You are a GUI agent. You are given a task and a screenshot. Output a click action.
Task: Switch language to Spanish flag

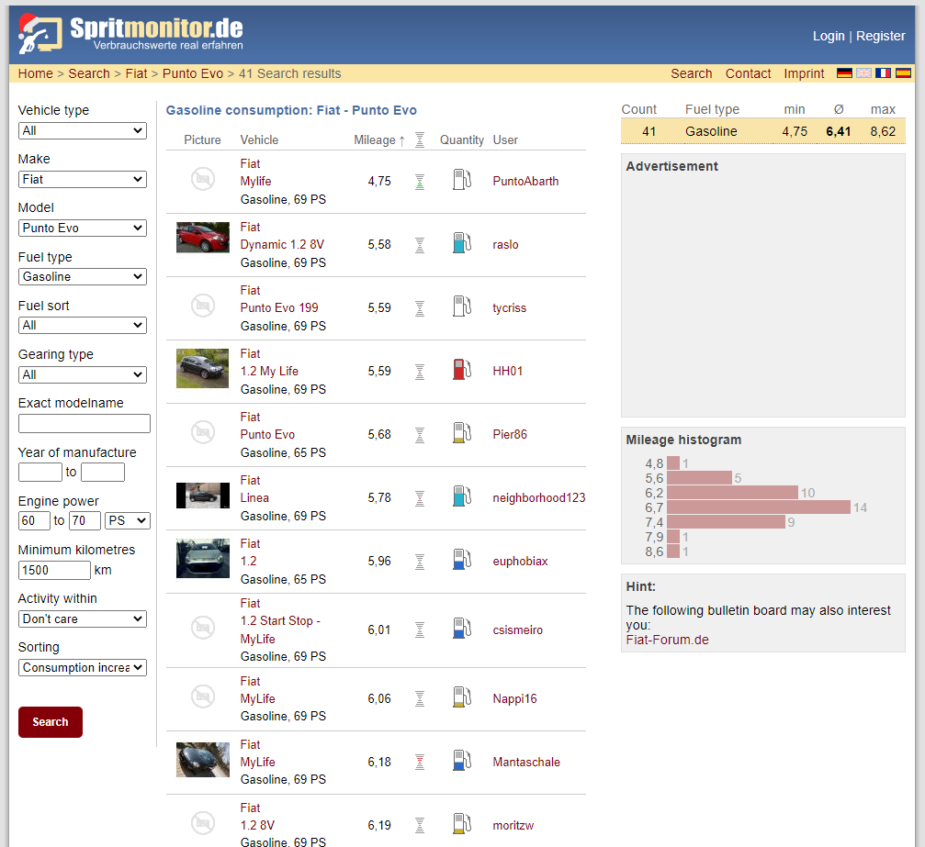coord(903,73)
